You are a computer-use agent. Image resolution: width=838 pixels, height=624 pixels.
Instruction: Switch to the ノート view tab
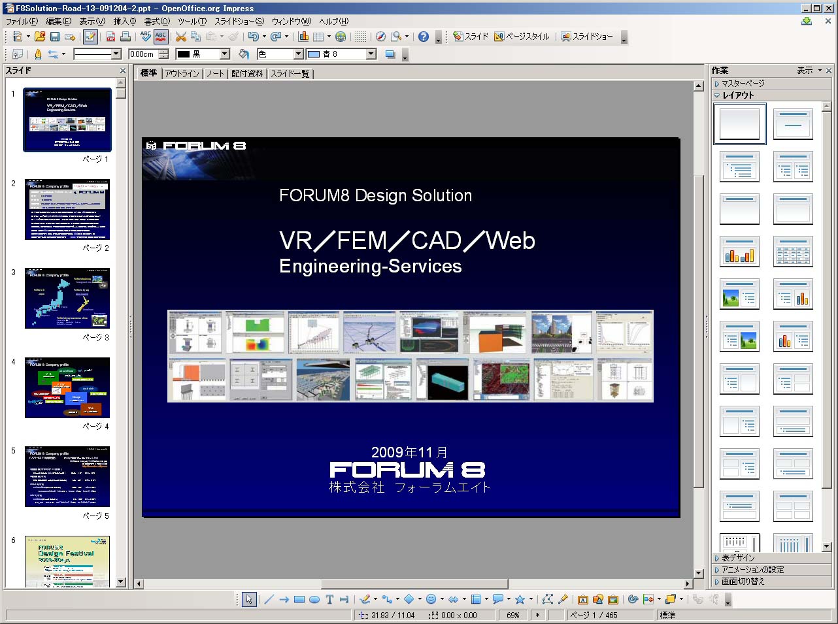point(215,73)
